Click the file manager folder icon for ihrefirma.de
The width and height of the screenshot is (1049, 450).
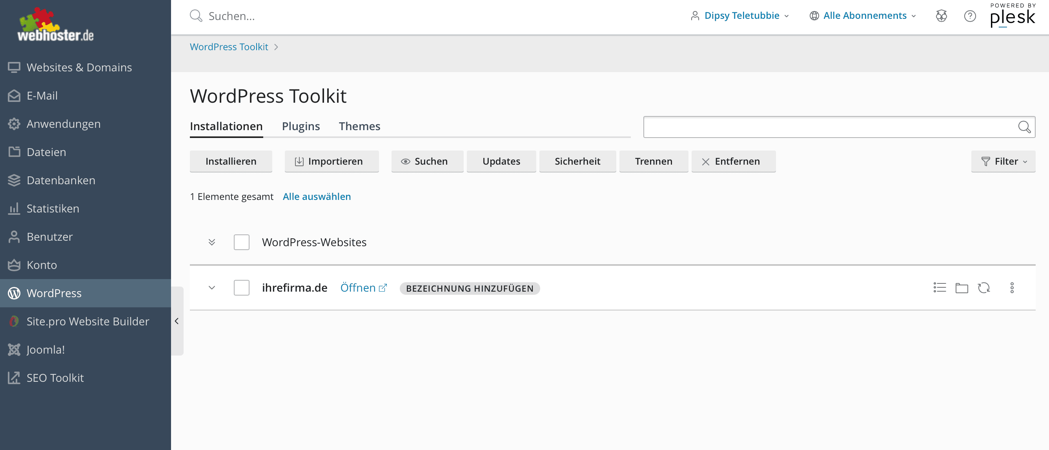(962, 288)
